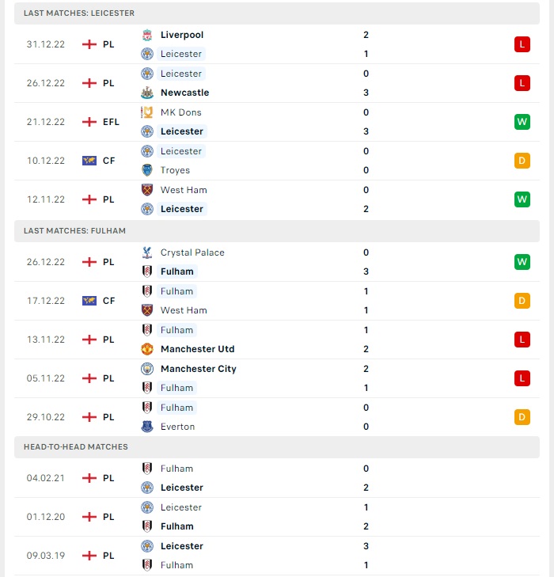
Task: Click the Everton club crest icon
Action: 147,427
